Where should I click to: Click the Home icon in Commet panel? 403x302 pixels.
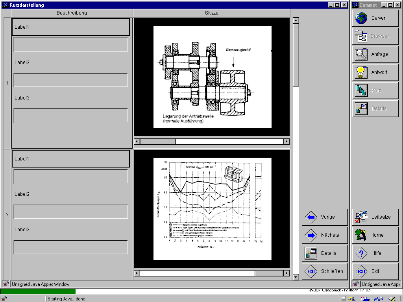coord(361,235)
